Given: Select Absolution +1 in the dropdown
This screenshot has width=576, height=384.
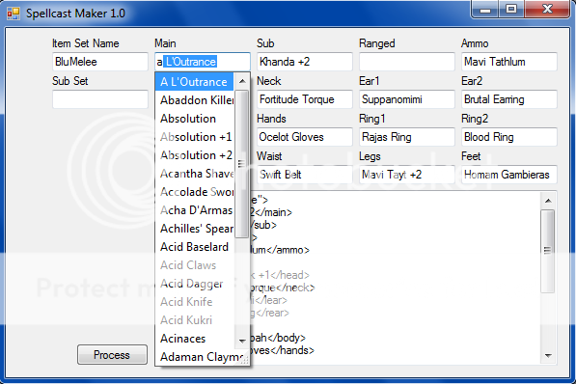Looking at the screenshot, I should pos(195,137).
